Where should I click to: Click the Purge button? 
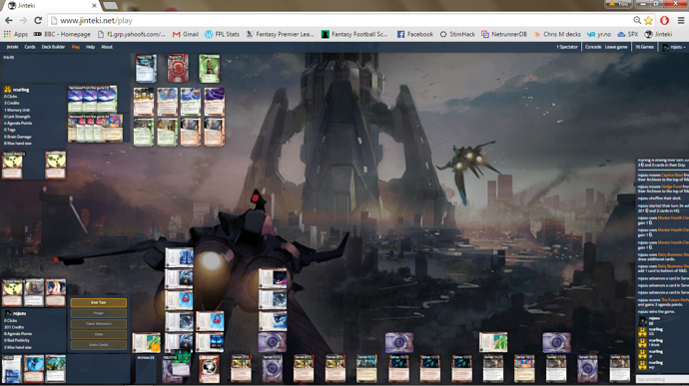point(99,313)
